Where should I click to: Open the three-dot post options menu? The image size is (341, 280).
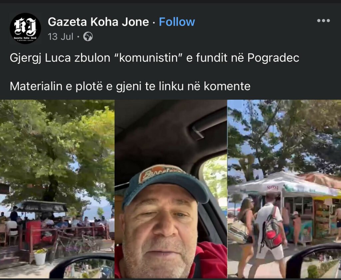(323, 21)
